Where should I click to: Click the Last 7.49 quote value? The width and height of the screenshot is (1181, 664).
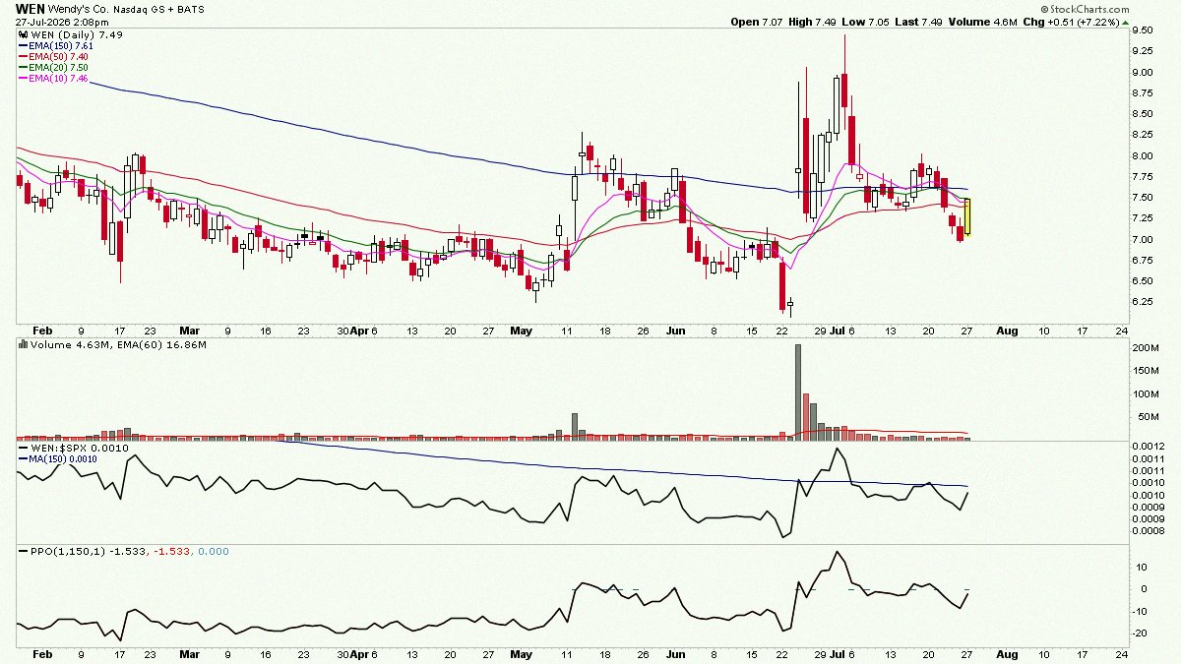pos(916,22)
